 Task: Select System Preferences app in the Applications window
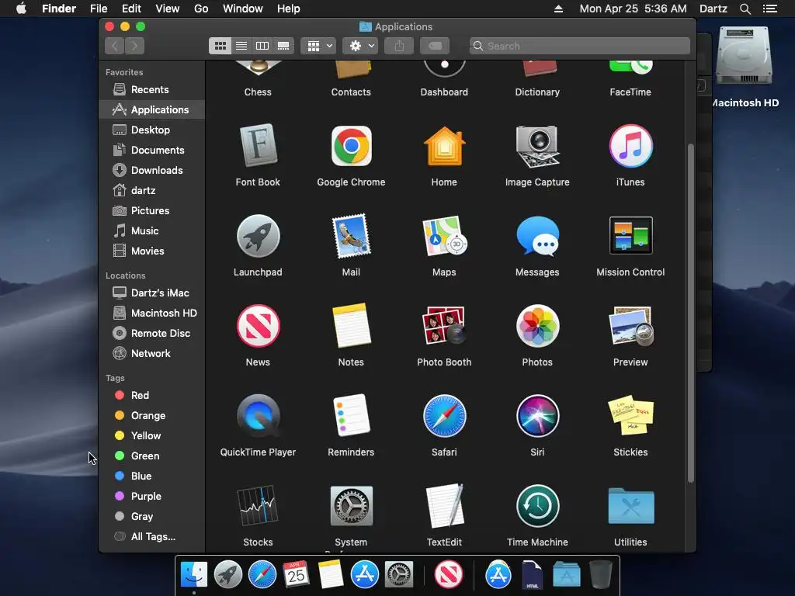coord(351,506)
